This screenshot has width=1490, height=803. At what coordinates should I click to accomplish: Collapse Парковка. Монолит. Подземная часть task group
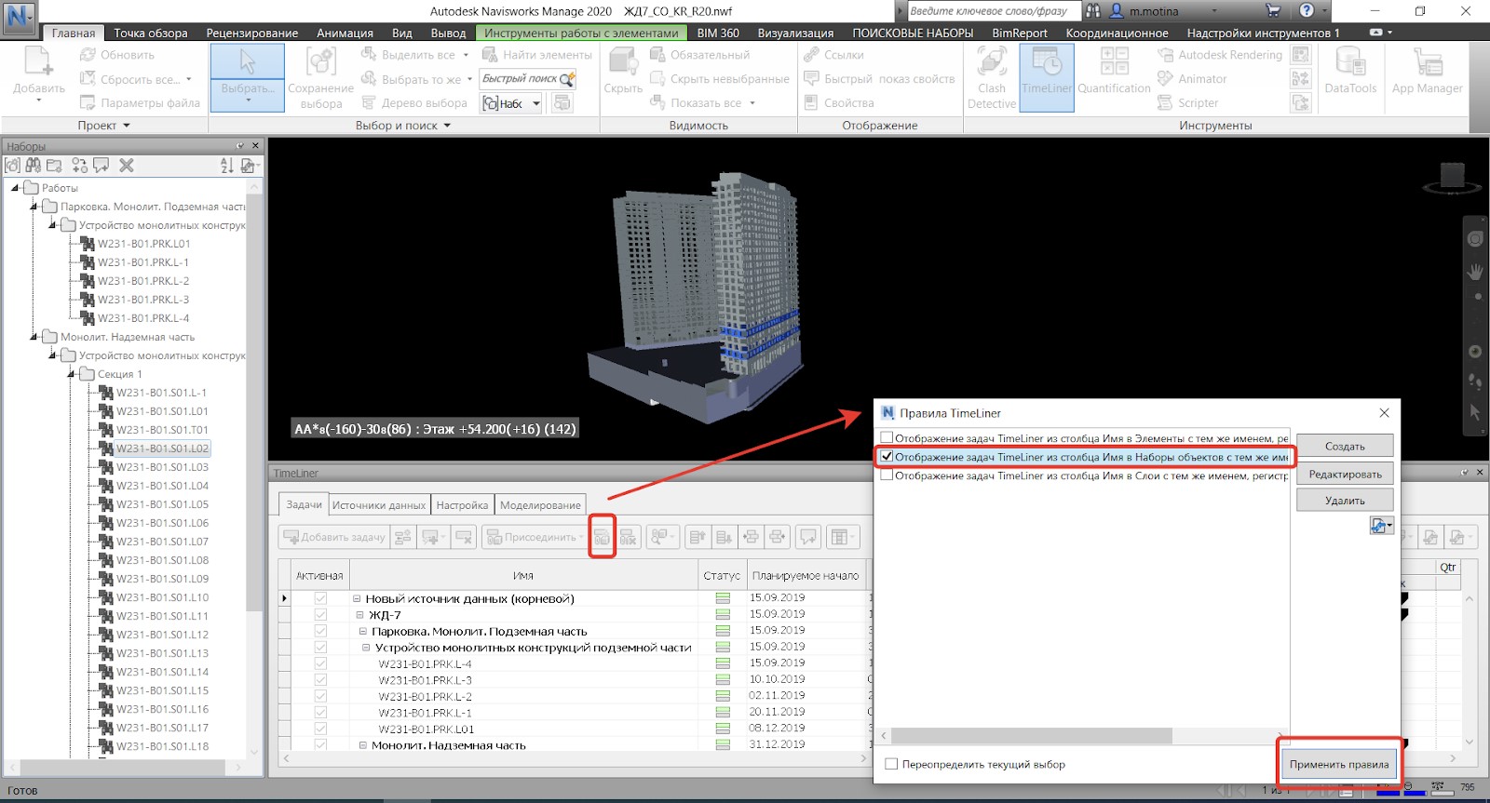[x=364, y=631]
